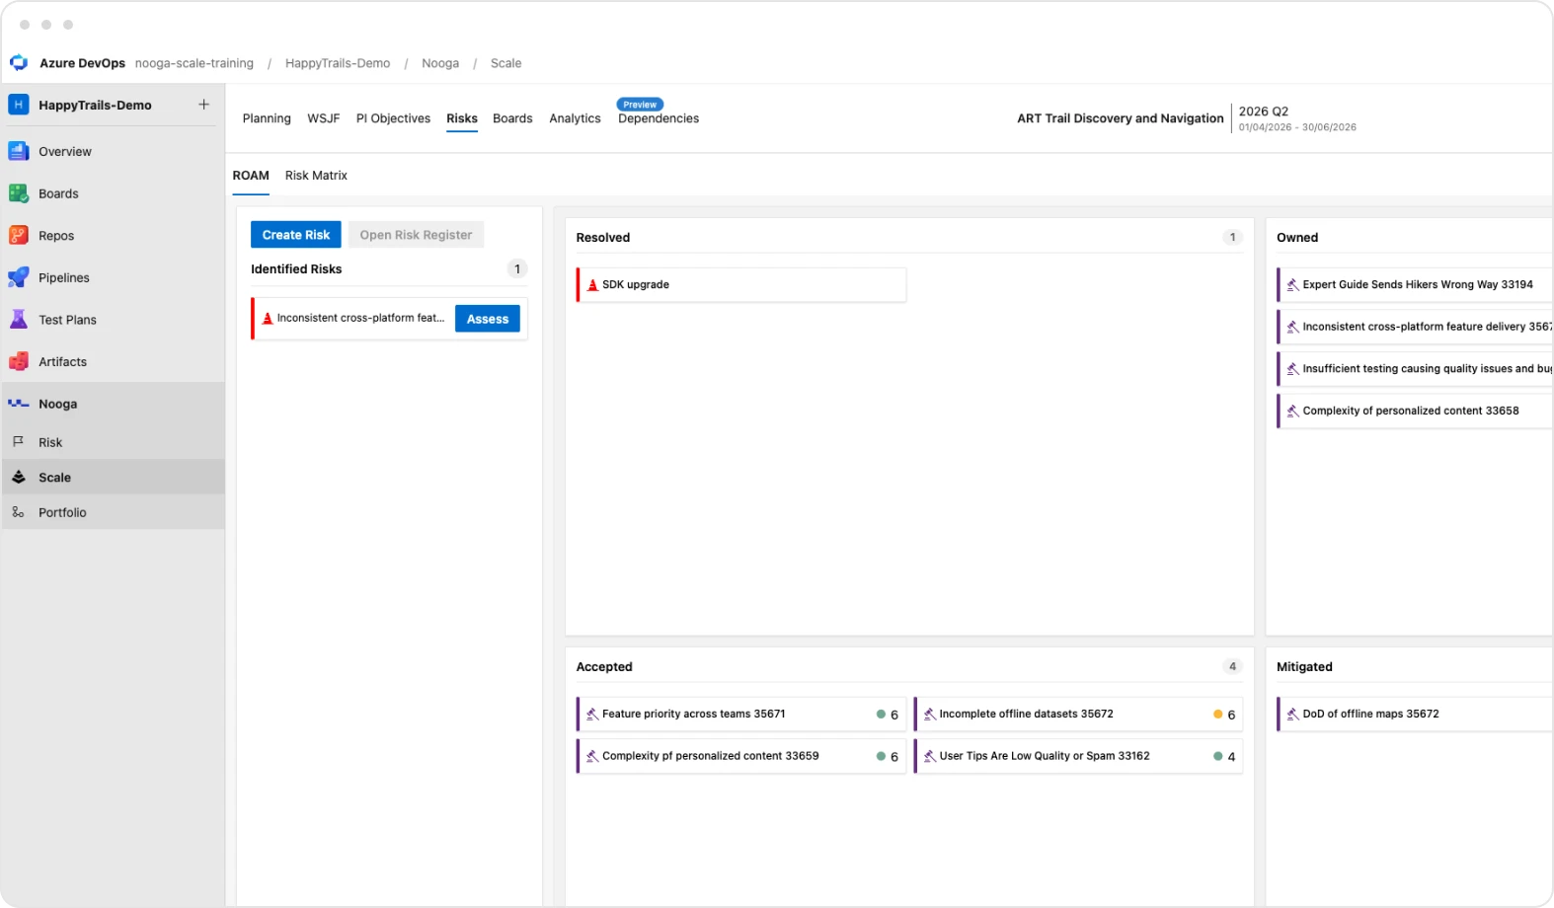This screenshot has height=908, width=1554.
Task: Click orange status dot on Incomplete offline datasets
Action: [1217, 715]
